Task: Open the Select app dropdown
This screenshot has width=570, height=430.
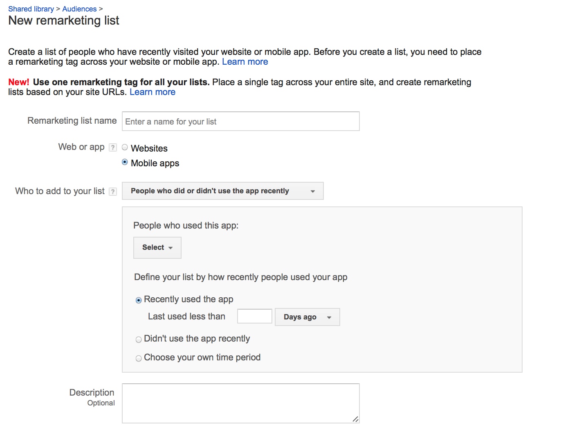Action: [157, 247]
